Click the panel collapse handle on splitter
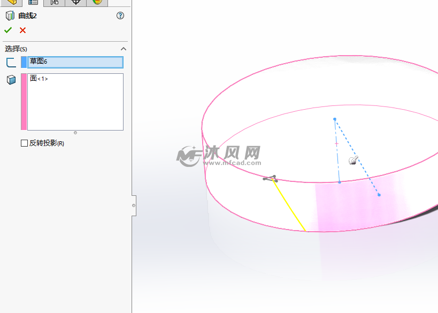 point(134,205)
